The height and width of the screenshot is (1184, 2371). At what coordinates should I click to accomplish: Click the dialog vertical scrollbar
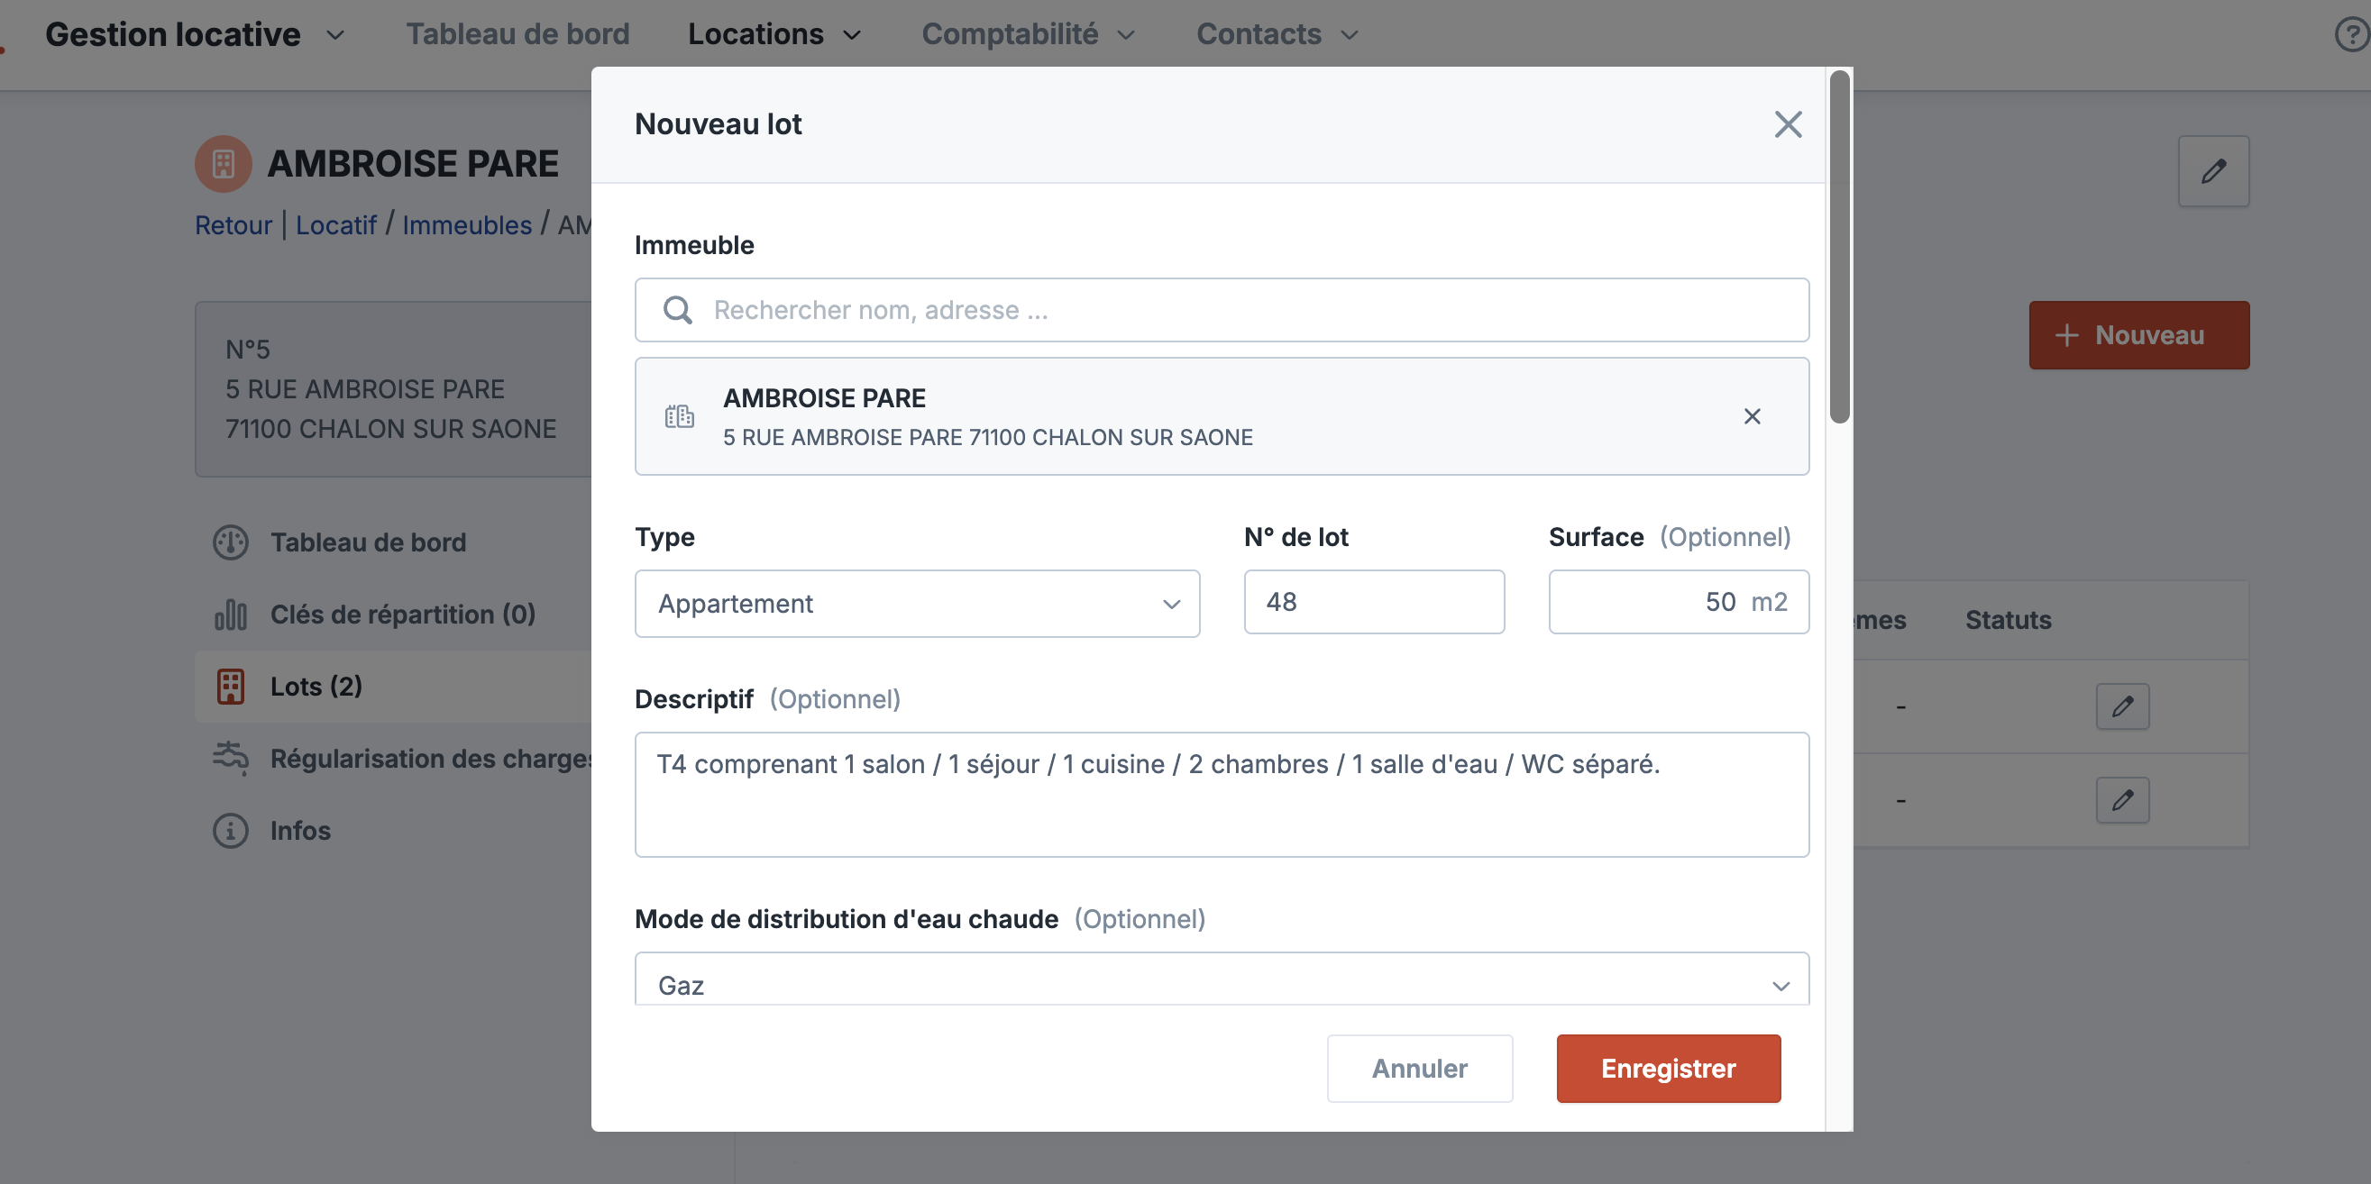coord(1839,249)
